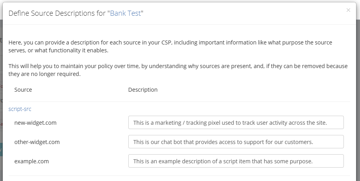Click the Source column header
Viewport: 360px width, 181px height.
pos(23,90)
